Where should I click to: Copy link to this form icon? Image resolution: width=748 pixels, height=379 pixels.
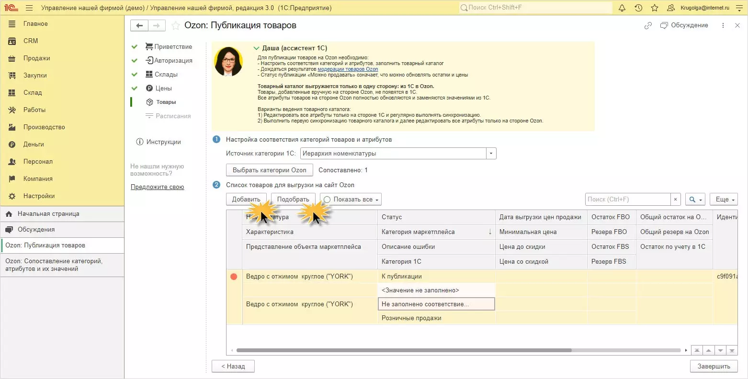tap(648, 25)
